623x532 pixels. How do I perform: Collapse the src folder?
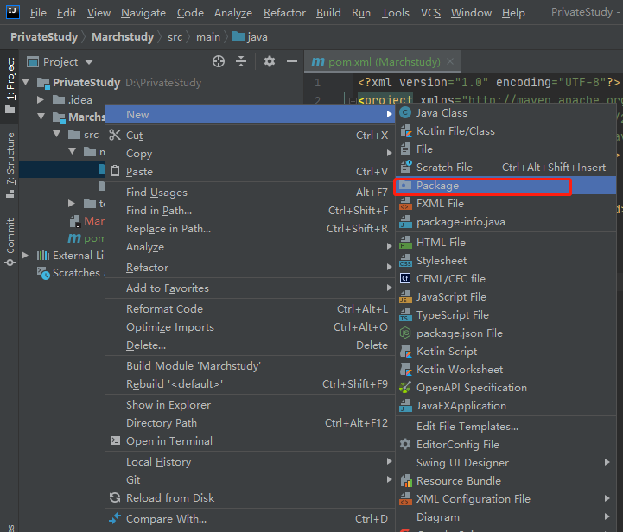tap(57, 134)
